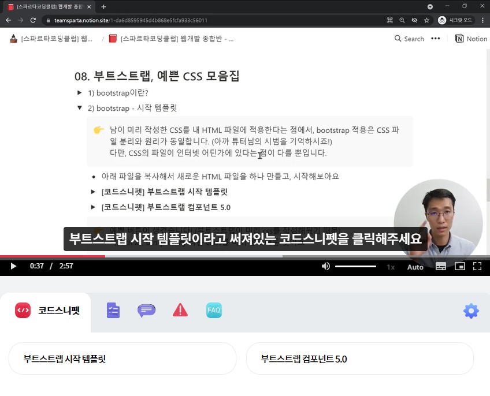Click the red code snippet icon

click(23, 310)
